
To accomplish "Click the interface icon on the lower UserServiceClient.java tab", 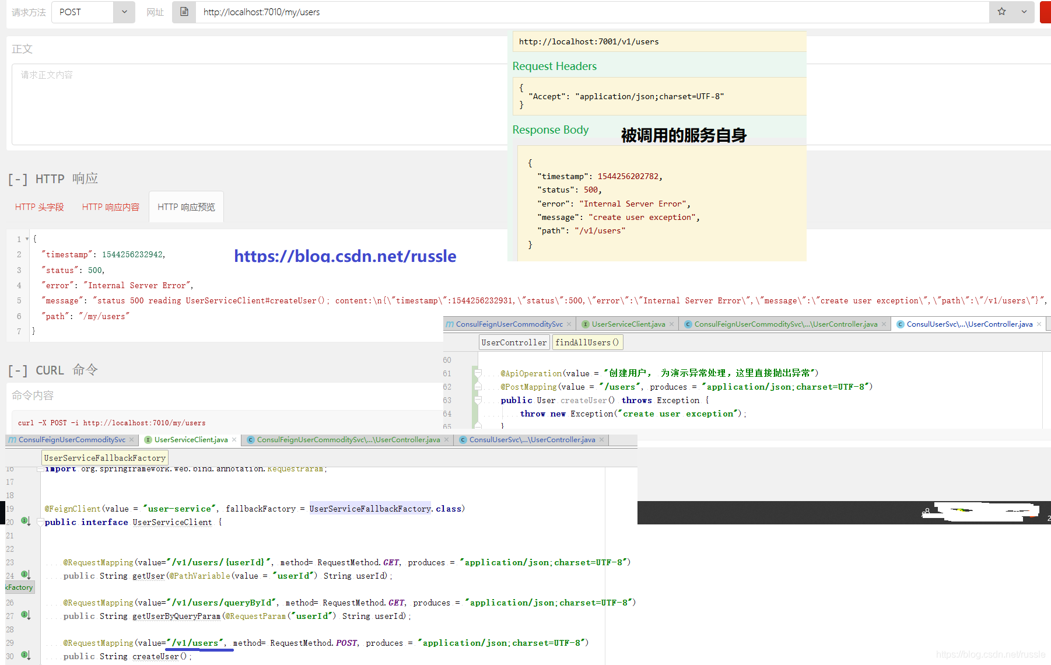I will click(x=148, y=440).
